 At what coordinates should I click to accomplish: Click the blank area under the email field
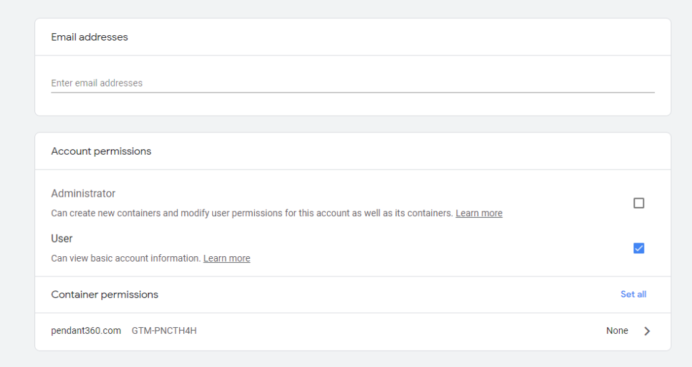point(353,105)
